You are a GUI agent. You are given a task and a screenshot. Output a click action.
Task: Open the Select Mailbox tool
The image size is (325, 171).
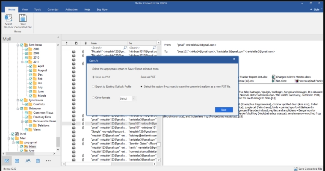tap(8, 21)
